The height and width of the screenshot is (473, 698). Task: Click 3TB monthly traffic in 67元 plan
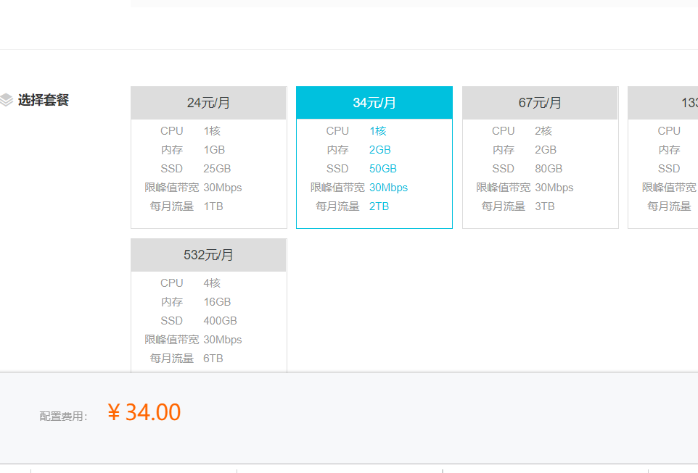pyautogui.click(x=545, y=206)
